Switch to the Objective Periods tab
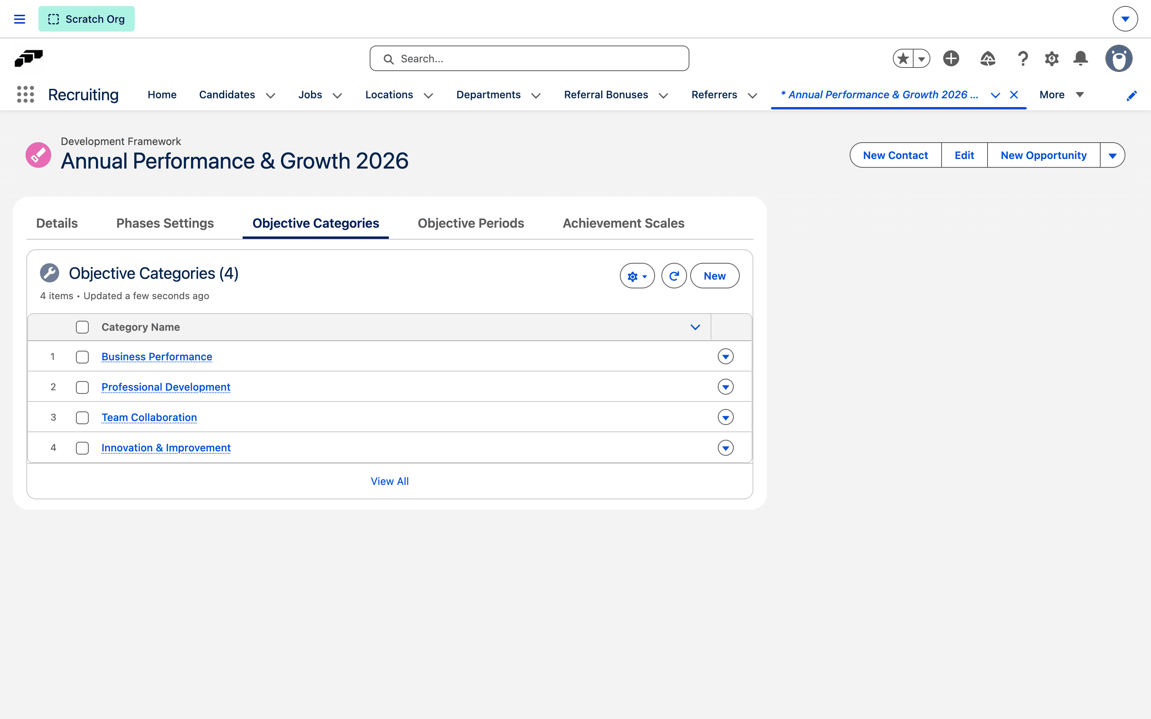 coord(471,223)
